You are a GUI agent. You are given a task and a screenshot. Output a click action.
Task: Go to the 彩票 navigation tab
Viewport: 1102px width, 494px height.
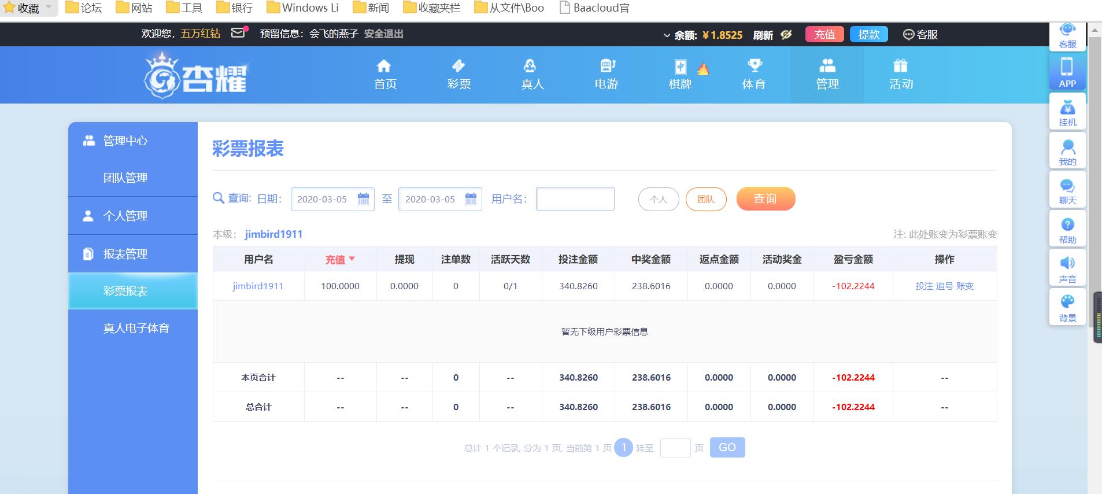pyautogui.click(x=458, y=74)
